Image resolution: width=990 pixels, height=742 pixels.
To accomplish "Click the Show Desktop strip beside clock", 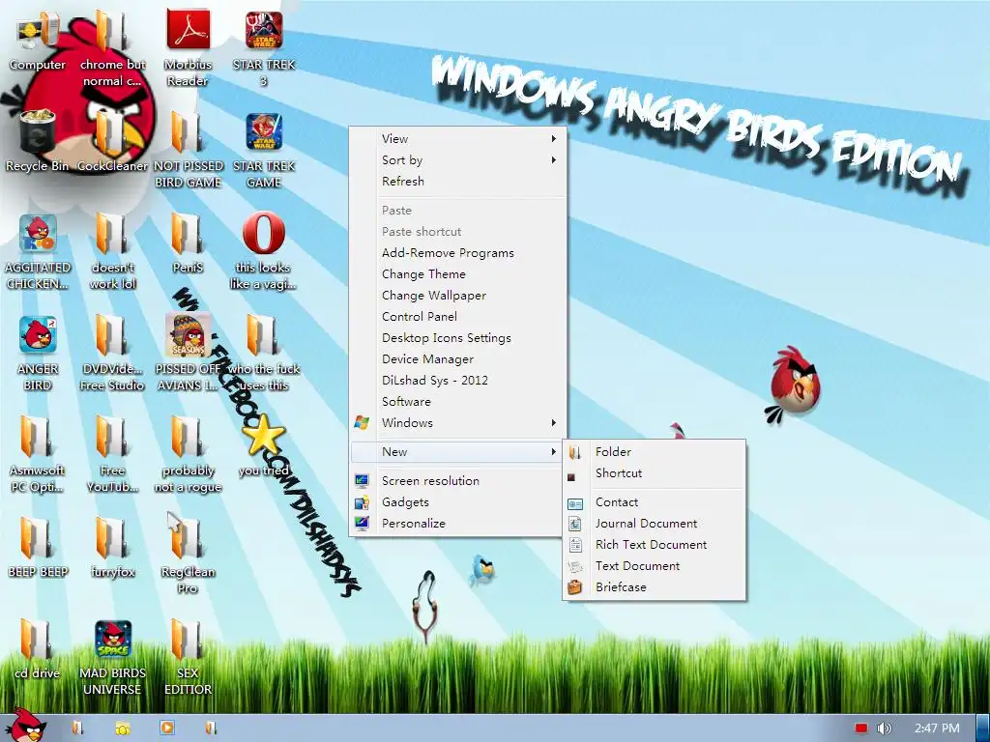I will point(982,728).
